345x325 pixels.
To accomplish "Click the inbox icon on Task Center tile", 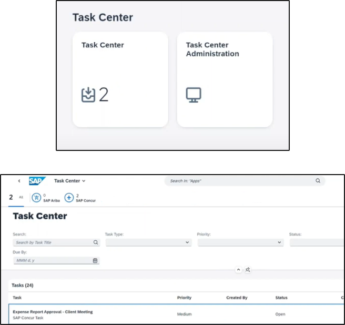I will 88,95.
